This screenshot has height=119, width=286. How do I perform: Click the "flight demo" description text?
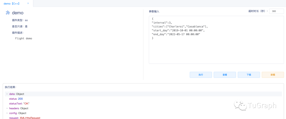pyautogui.click(x=24, y=39)
